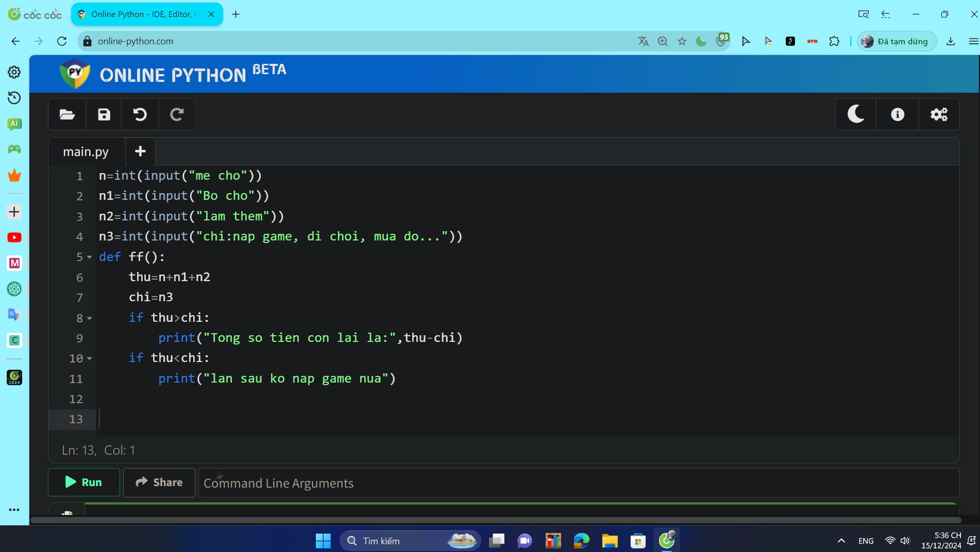Open more sidebar options (three dots)
This screenshot has width=980, height=552.
click(x=14, y=510)
